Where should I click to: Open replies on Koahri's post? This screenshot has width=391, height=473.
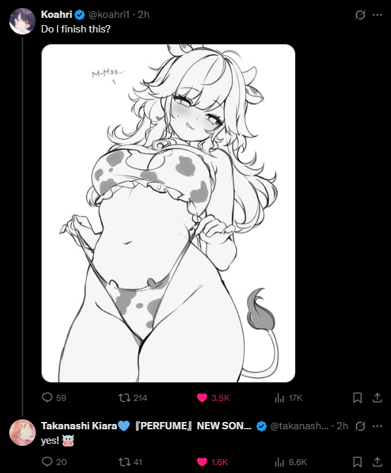pos(54,398)
